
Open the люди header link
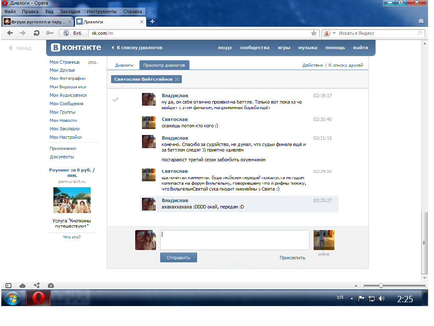225,48
